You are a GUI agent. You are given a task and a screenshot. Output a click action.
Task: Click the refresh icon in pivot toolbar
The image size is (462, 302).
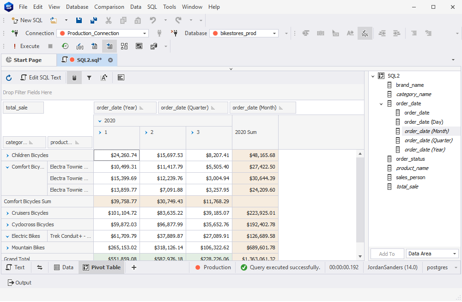pos(8,77)
